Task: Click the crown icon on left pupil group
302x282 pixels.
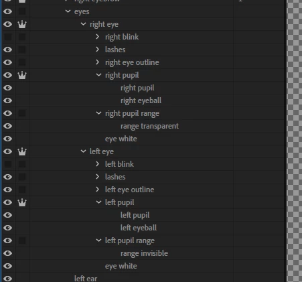Action: (22, 202)
